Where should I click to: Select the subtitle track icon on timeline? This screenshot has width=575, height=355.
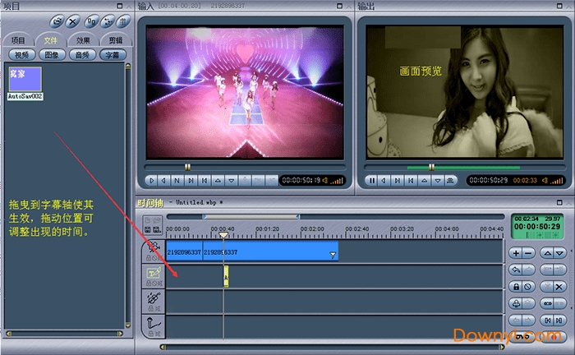coord(153,274)
